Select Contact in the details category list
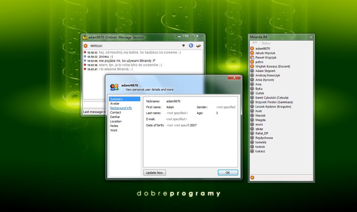 tap(124, 112)
